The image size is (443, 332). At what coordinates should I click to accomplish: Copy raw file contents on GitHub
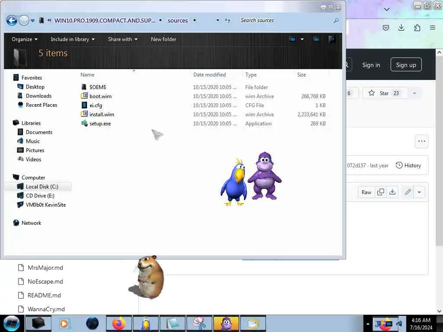pyautogui.click(x=381, y=192)
